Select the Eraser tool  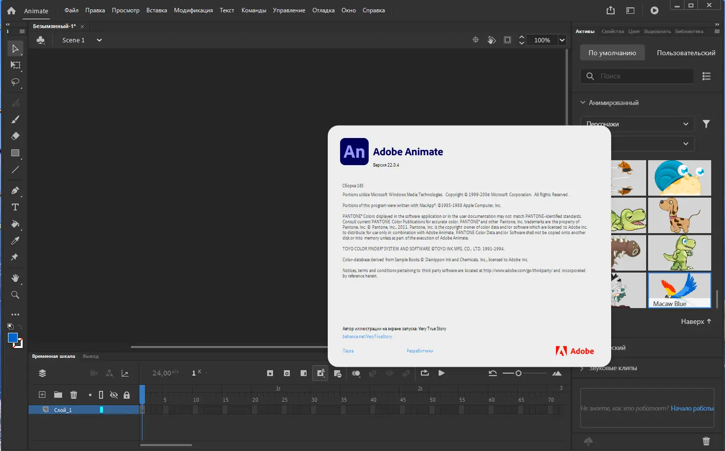[15, 136]
